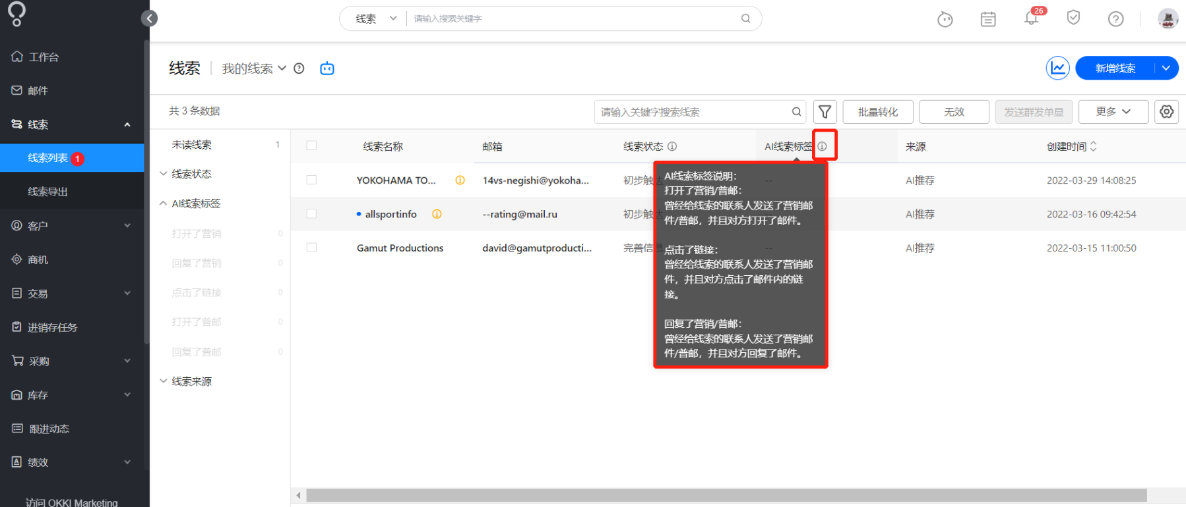Toggle the select-all header checkbox
This screenshot has width=1186, height=507.
tap(311, 146)
